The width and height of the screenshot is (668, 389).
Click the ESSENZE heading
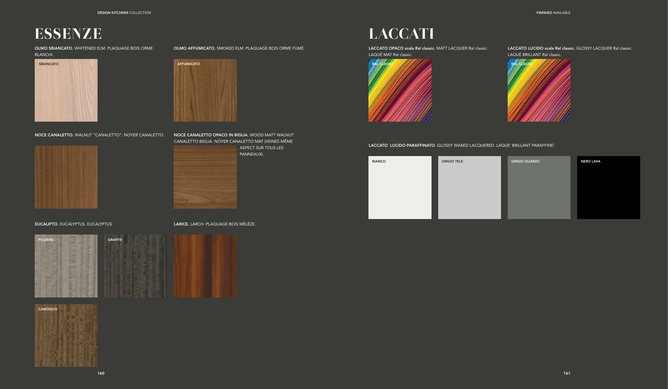coord(68,34)
